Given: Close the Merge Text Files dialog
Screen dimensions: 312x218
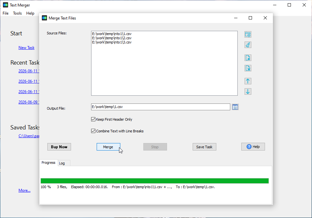Looking at the screenshot, I should click(265, 18).
